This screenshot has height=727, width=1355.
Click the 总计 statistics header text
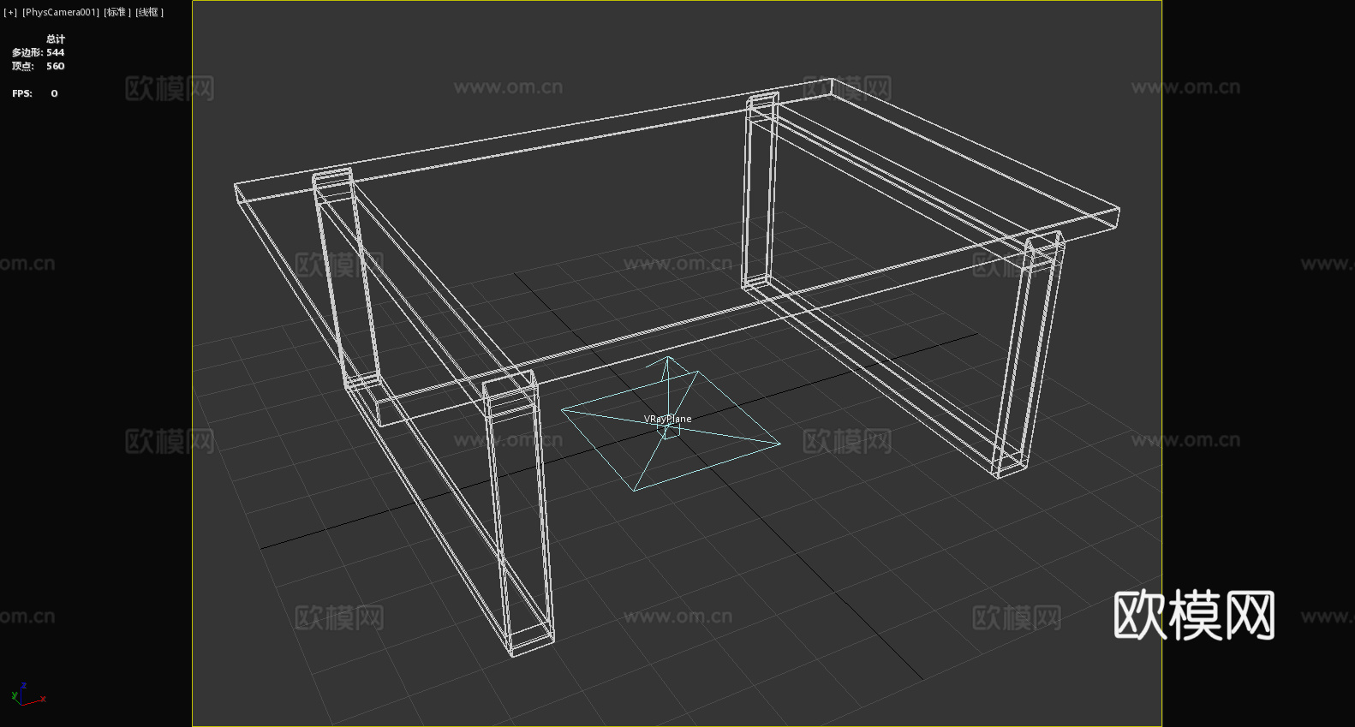point(56,39)
